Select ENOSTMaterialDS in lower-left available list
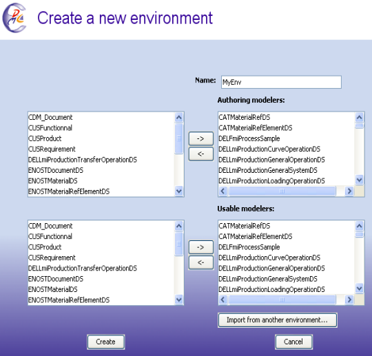This screenshot has width=372, height=356. click(x=52, y=289)
